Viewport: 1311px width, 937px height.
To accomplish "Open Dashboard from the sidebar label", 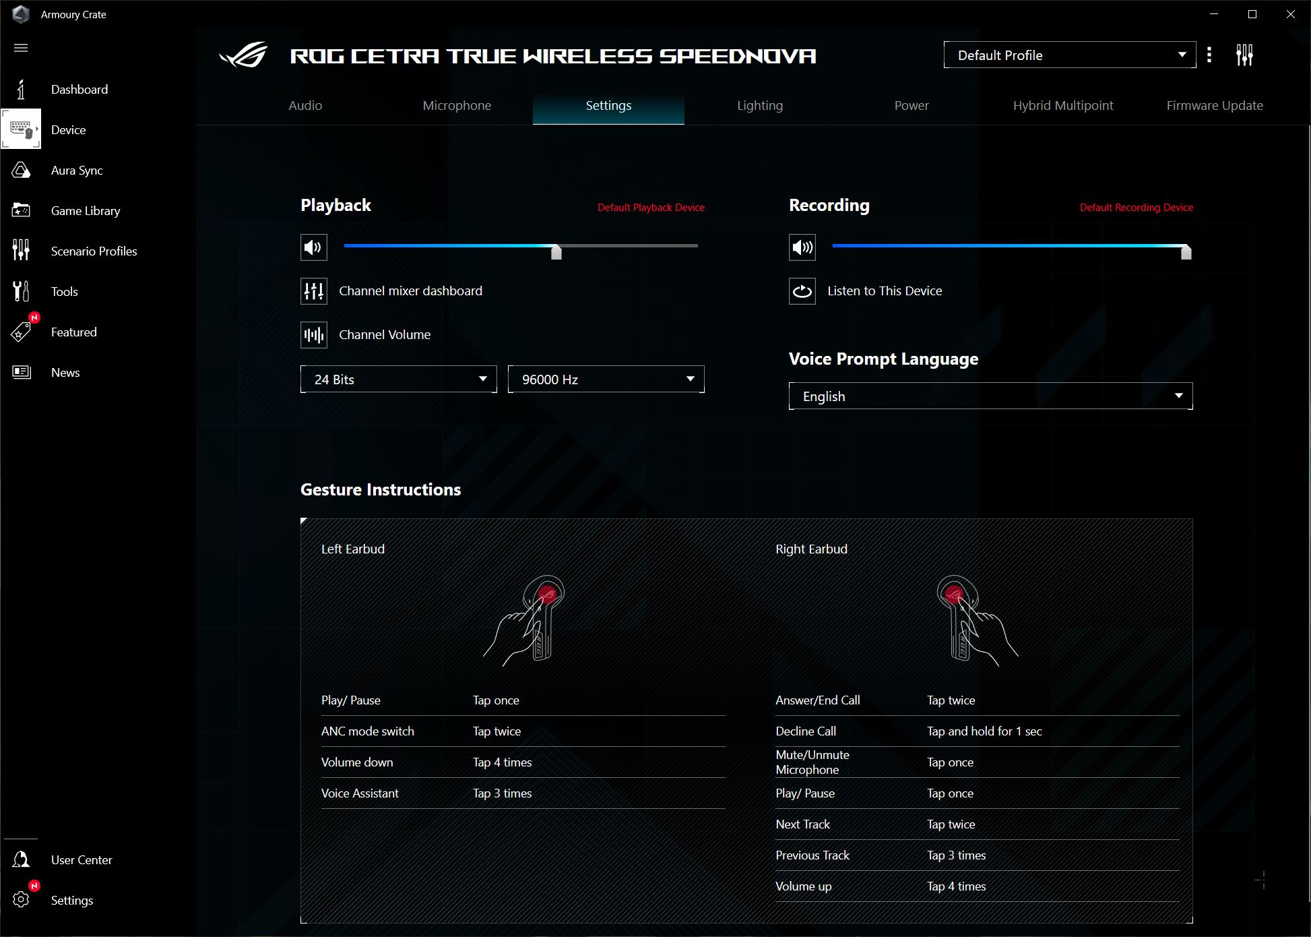I will 79,90.
